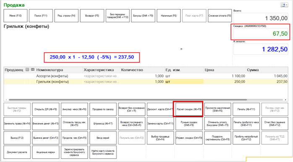The image size is (293, 162).
Task: Click Плат. карта (F7) button
Action: [194, 16]
